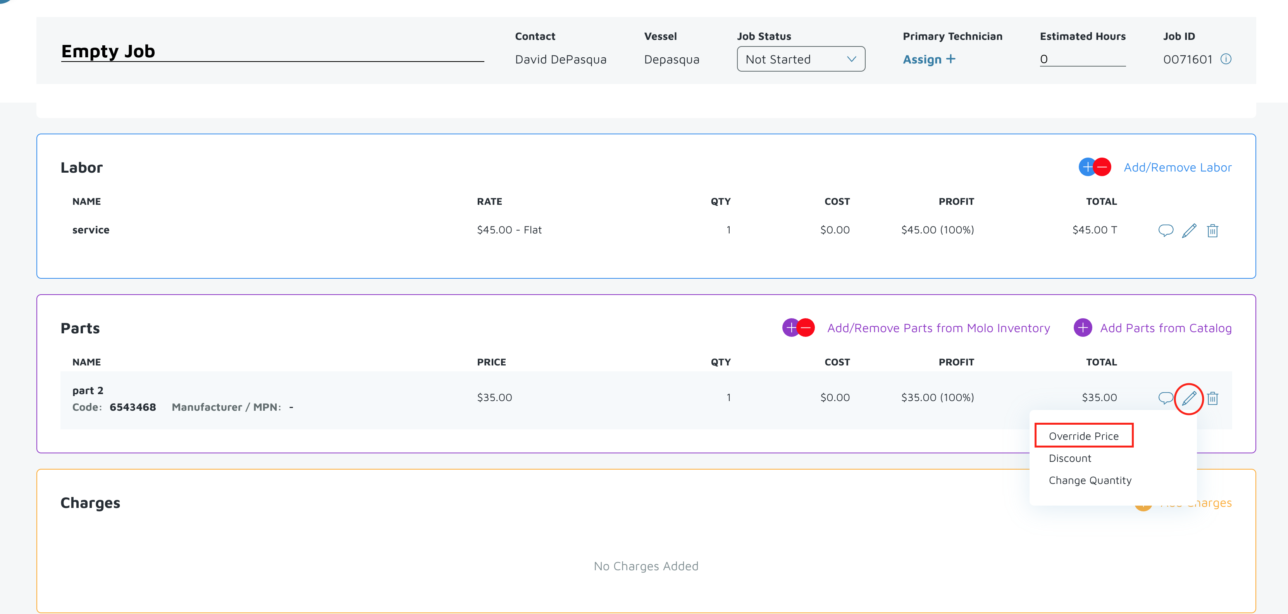The height and width of the screenshot is (614, 1288).
Task: Click the purple plus icon for catalog parts
Action: (x=1083, y=328)
